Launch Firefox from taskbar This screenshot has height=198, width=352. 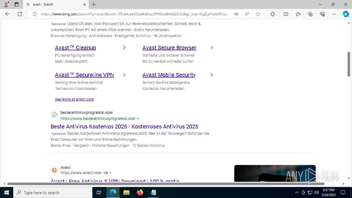click(x=140, y=193)
